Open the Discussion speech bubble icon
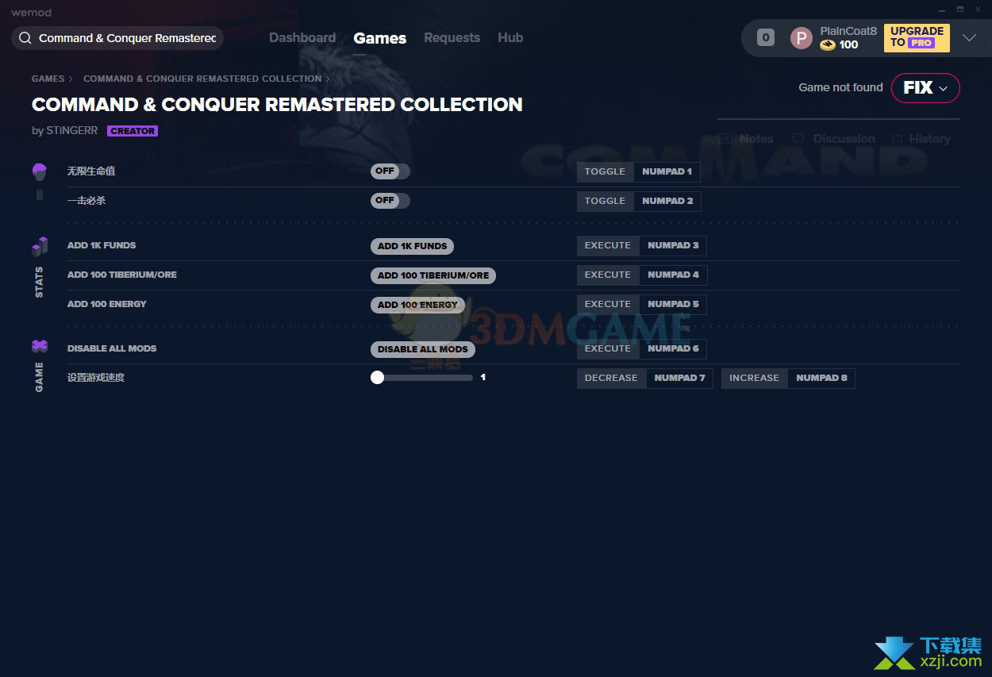The height and width of the screenshot is (677, 992). (798, 139)
